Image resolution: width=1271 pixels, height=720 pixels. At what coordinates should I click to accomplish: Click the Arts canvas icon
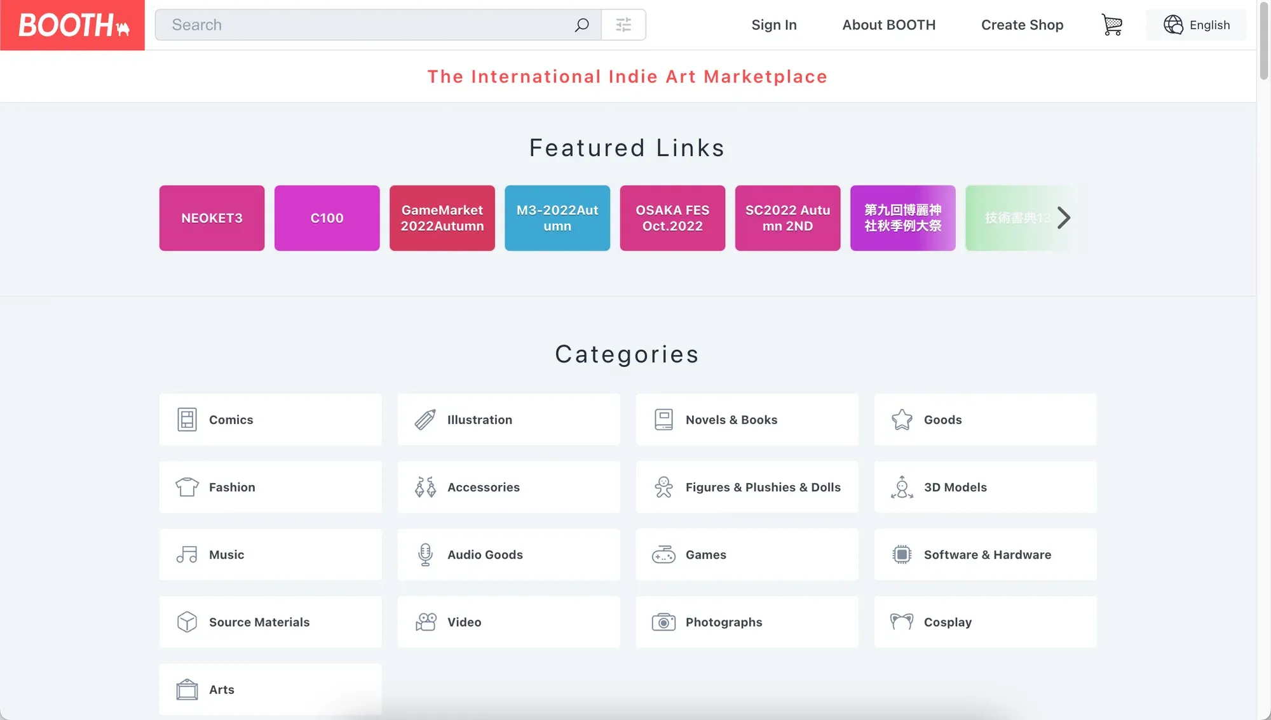click(x=187, y=689)
